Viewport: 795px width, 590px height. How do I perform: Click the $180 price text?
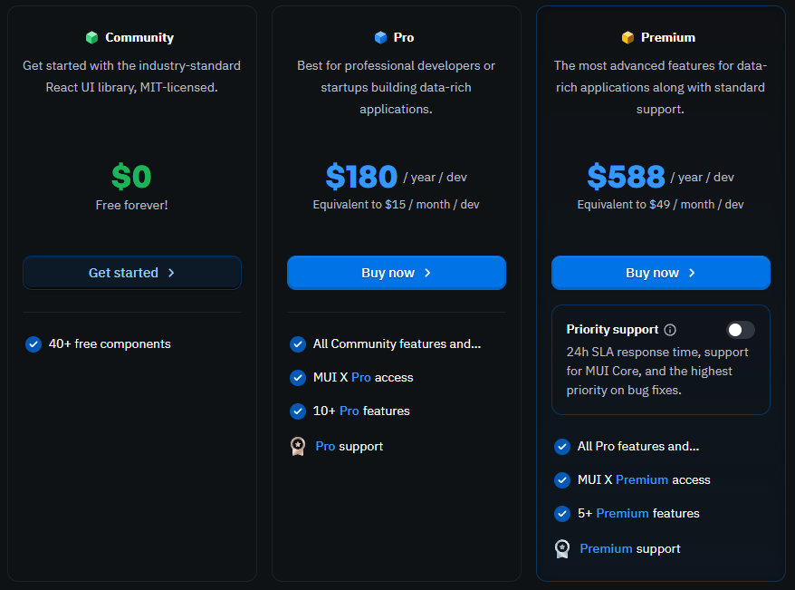pos(361,177)
